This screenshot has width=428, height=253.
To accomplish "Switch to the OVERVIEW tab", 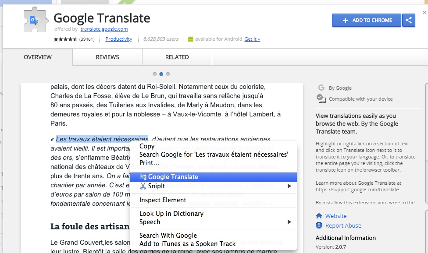I will [38, 57].
